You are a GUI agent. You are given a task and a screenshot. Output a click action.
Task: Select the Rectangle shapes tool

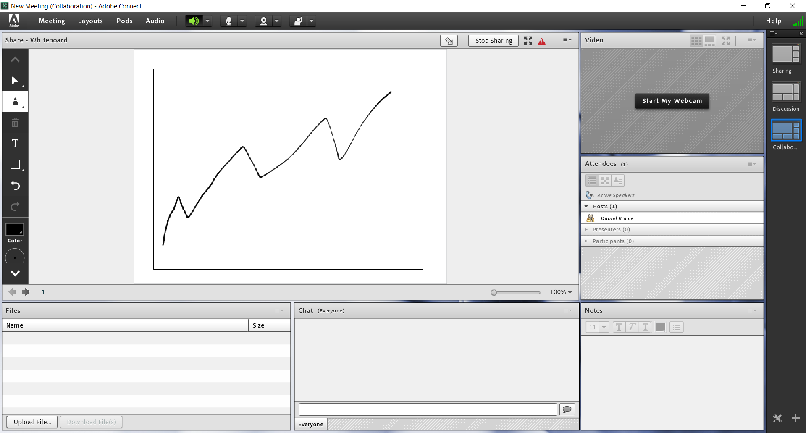[15, 165]
